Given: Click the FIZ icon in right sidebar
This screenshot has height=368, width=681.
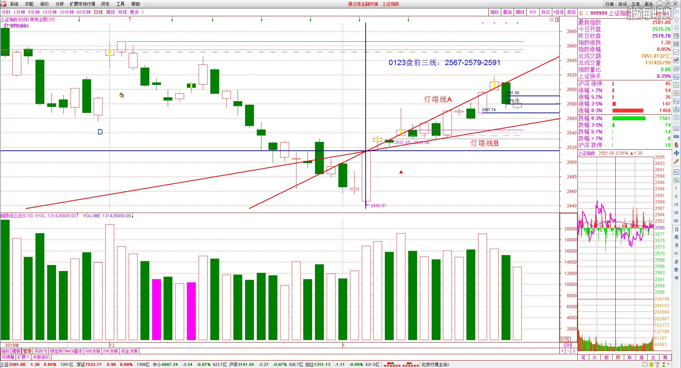Looking at the screenshot, I should pyautogui.click(x=676, y=102).
